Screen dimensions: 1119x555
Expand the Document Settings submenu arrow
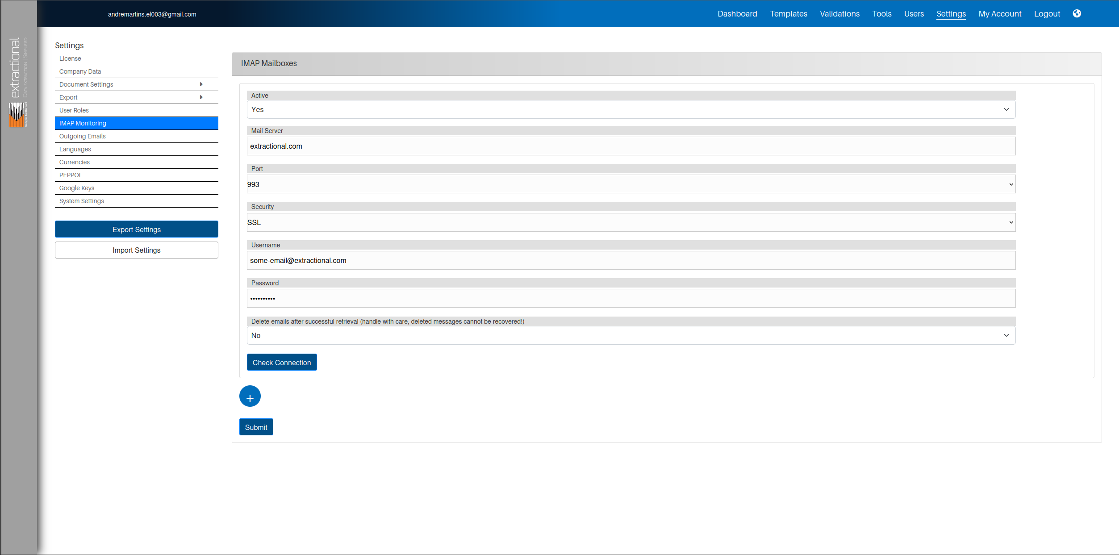pos(201,84)
